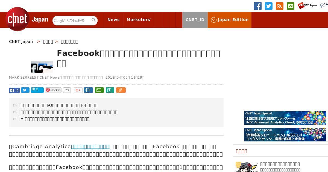
Task: Print the article with printer icon
Action: click(88, 90)
